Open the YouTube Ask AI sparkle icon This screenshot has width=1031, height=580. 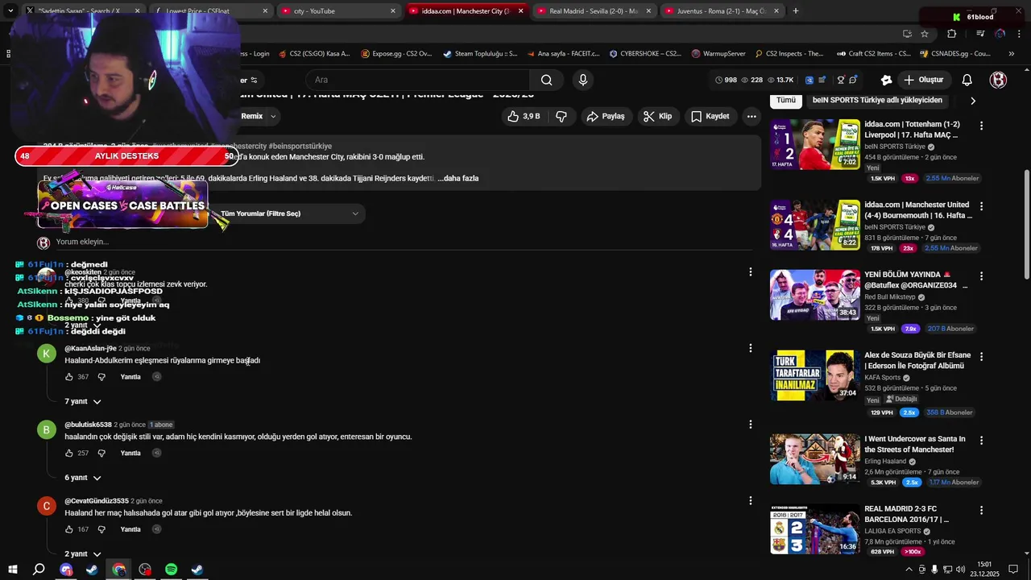886,80
